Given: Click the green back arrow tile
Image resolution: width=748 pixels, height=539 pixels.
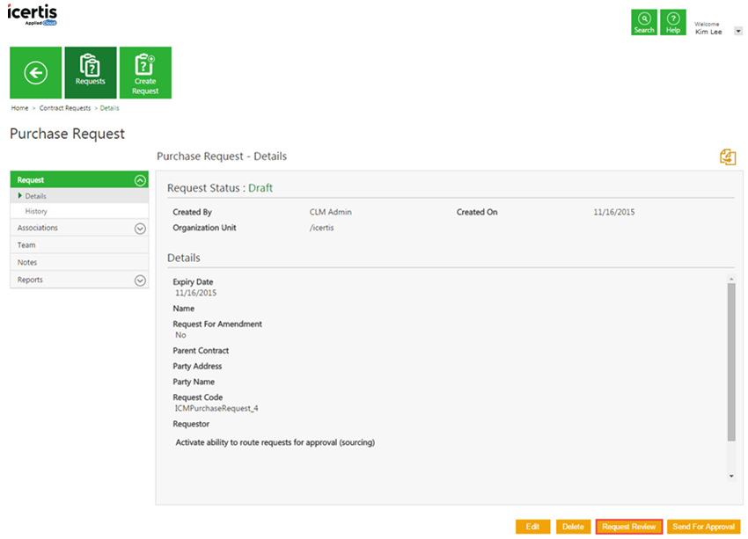Looking at the screenshot, I should (35, 73).
